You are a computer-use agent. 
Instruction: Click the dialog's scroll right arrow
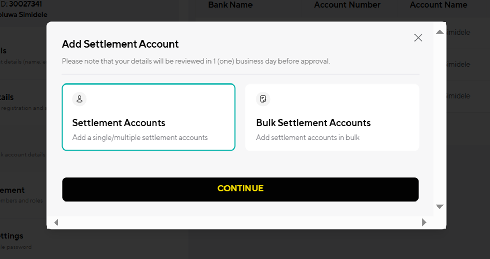point(424,222)
